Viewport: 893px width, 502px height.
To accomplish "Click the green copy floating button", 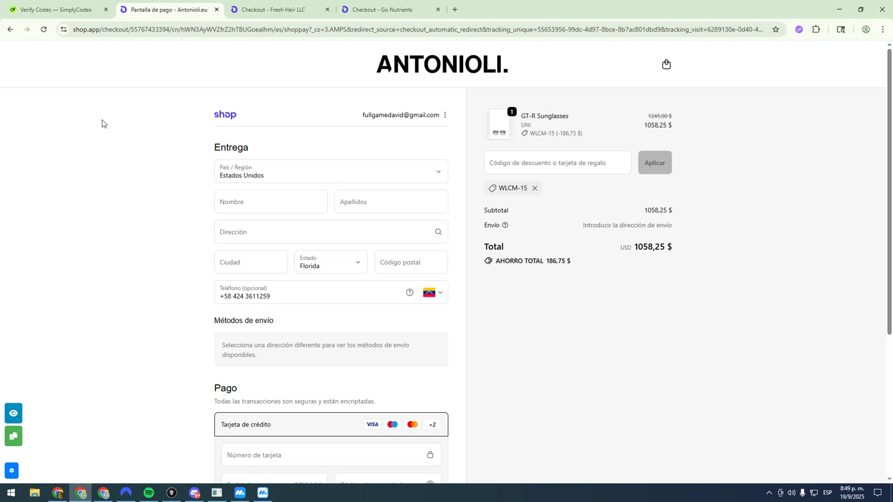I will [x=13, y=436].
